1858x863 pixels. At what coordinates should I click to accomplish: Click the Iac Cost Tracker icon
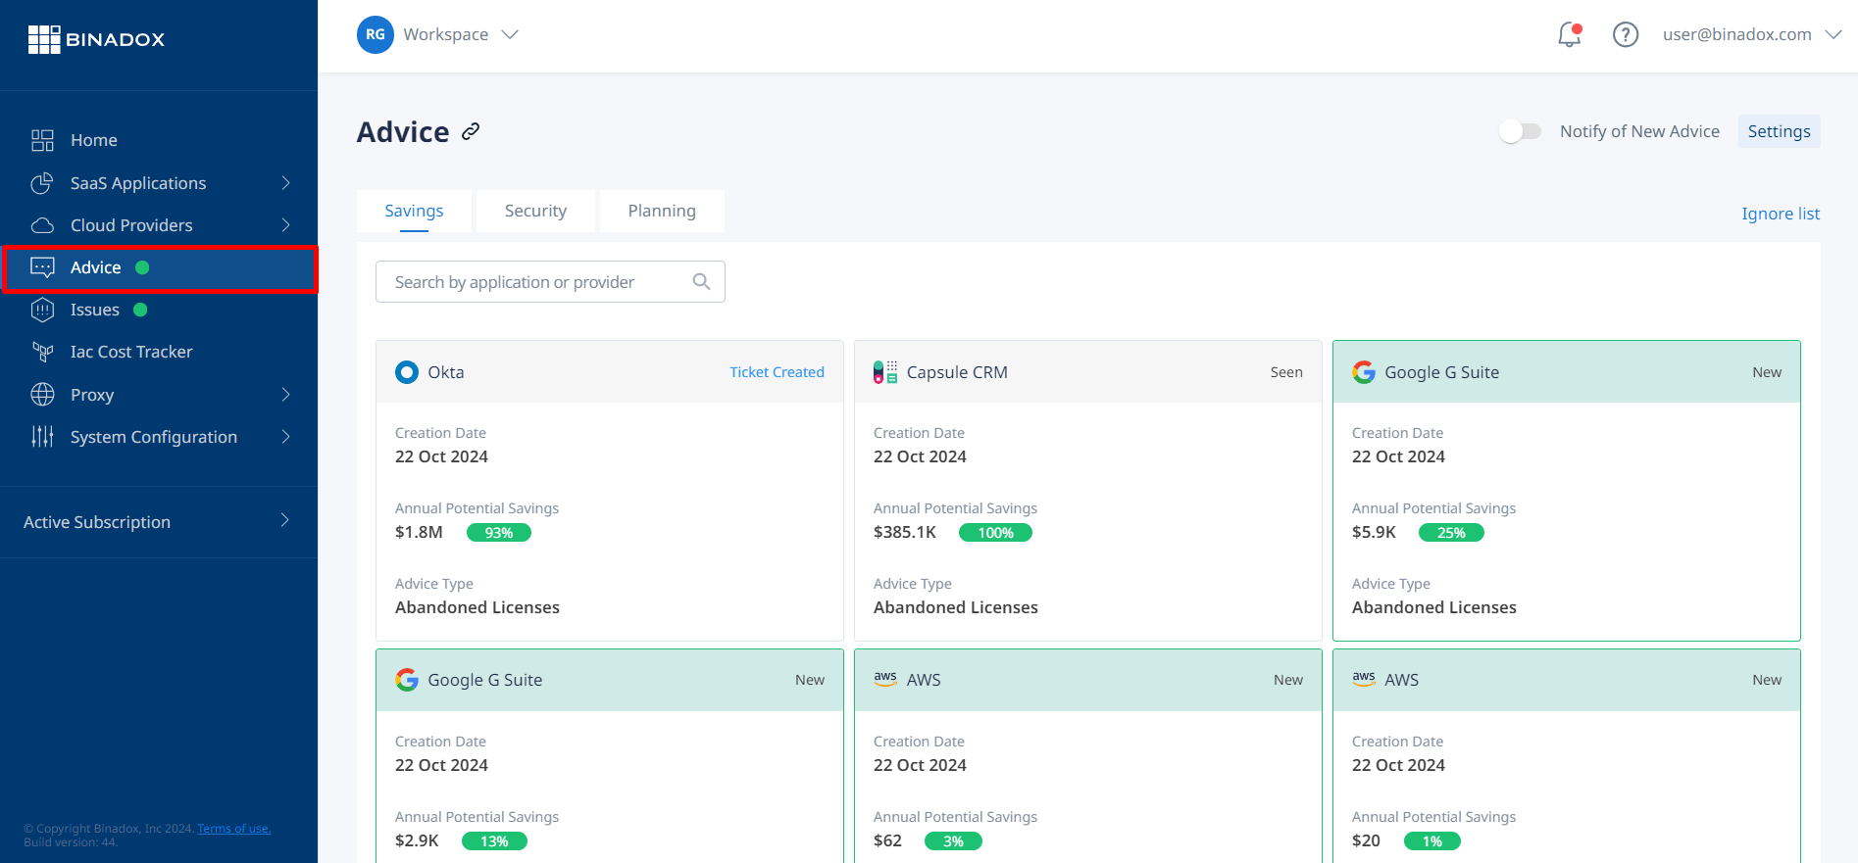tap(42, 352)
